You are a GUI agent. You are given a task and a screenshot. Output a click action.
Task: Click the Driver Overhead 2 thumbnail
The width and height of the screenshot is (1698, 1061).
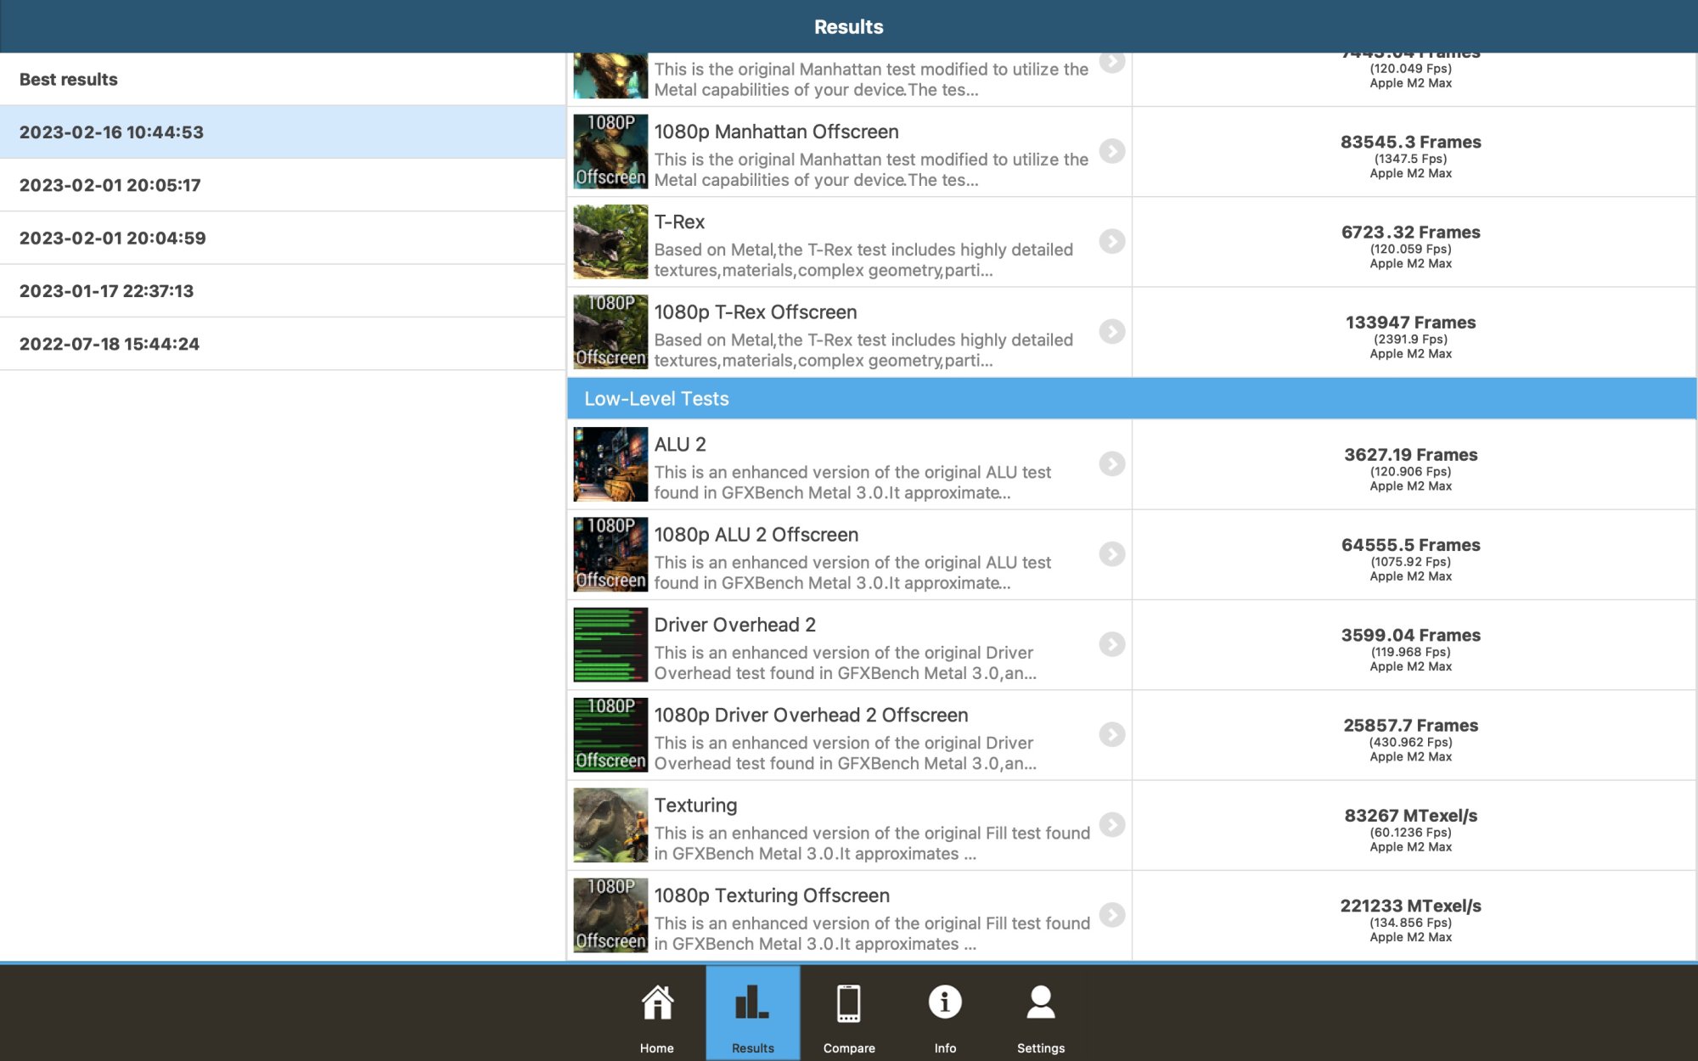point(610,645)
